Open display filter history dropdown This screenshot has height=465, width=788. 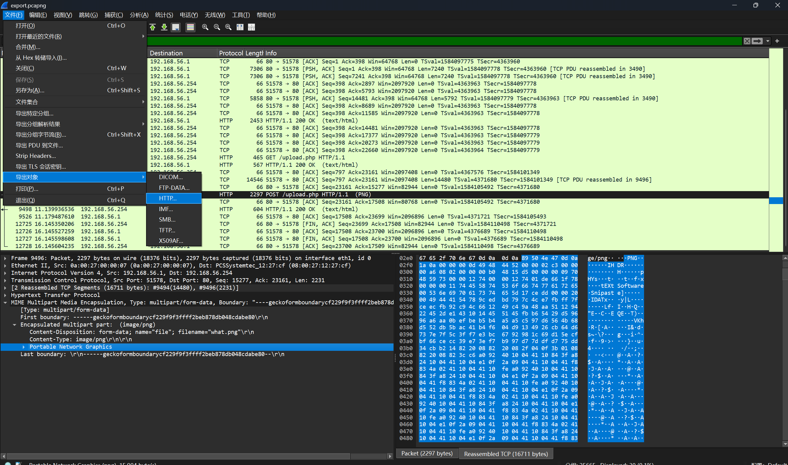768,41
